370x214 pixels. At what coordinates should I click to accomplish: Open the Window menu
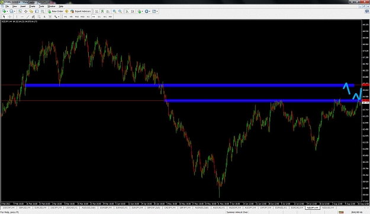pyautogui.click(x=51, y=6)
